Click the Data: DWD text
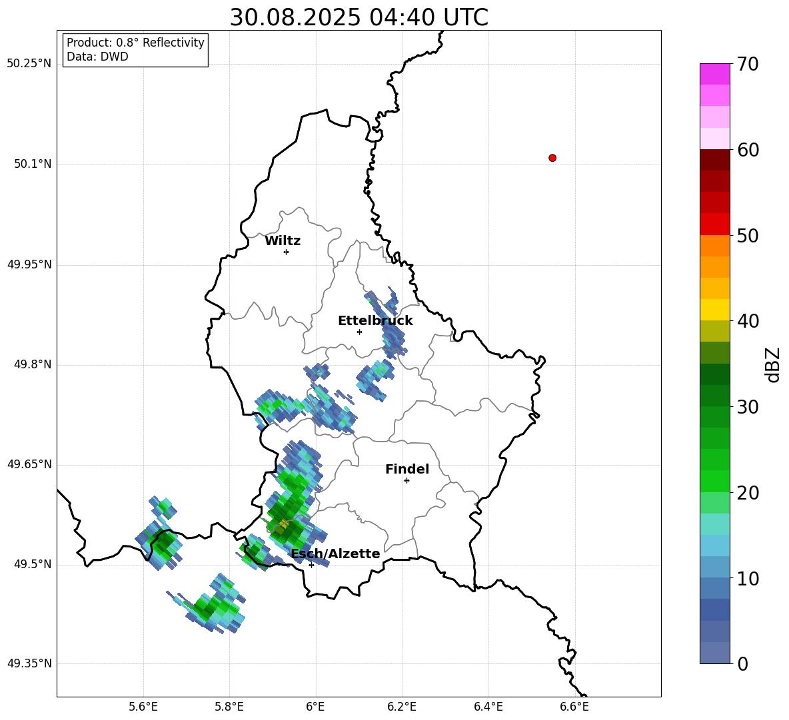 click(97, 57)
